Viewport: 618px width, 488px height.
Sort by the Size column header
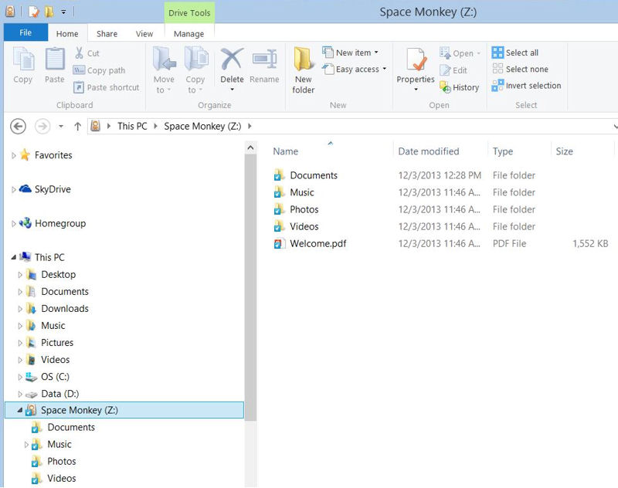[x=564, y=151]
